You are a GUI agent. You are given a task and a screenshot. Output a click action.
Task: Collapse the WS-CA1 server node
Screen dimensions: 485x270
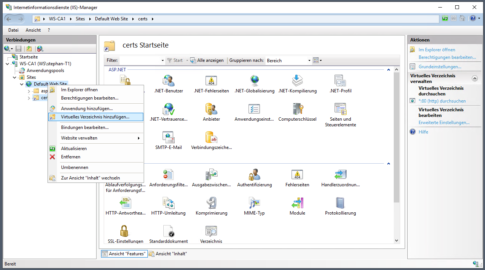tap(8, 64)
